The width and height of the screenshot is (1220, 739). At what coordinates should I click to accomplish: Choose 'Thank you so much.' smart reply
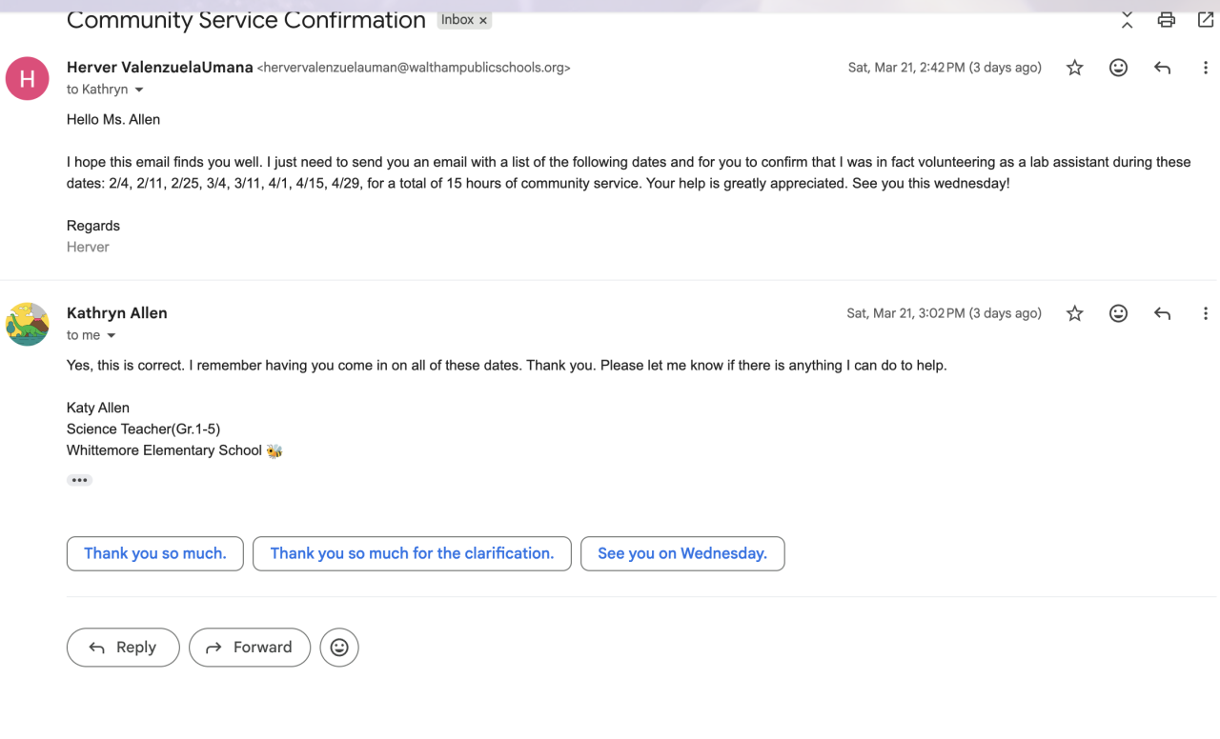(x=155, y=553)
